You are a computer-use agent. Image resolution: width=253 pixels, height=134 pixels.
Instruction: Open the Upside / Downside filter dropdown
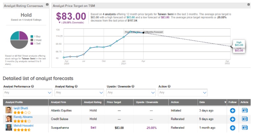(131, 93)
